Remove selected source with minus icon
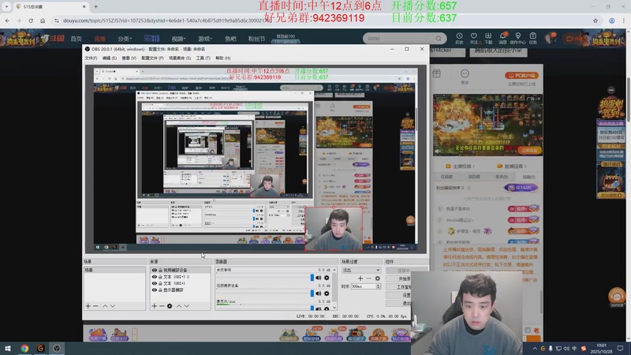 pos(162,306)
